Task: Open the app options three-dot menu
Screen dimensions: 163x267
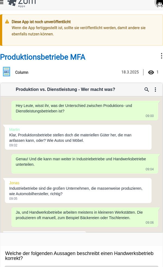Action: 161,56
